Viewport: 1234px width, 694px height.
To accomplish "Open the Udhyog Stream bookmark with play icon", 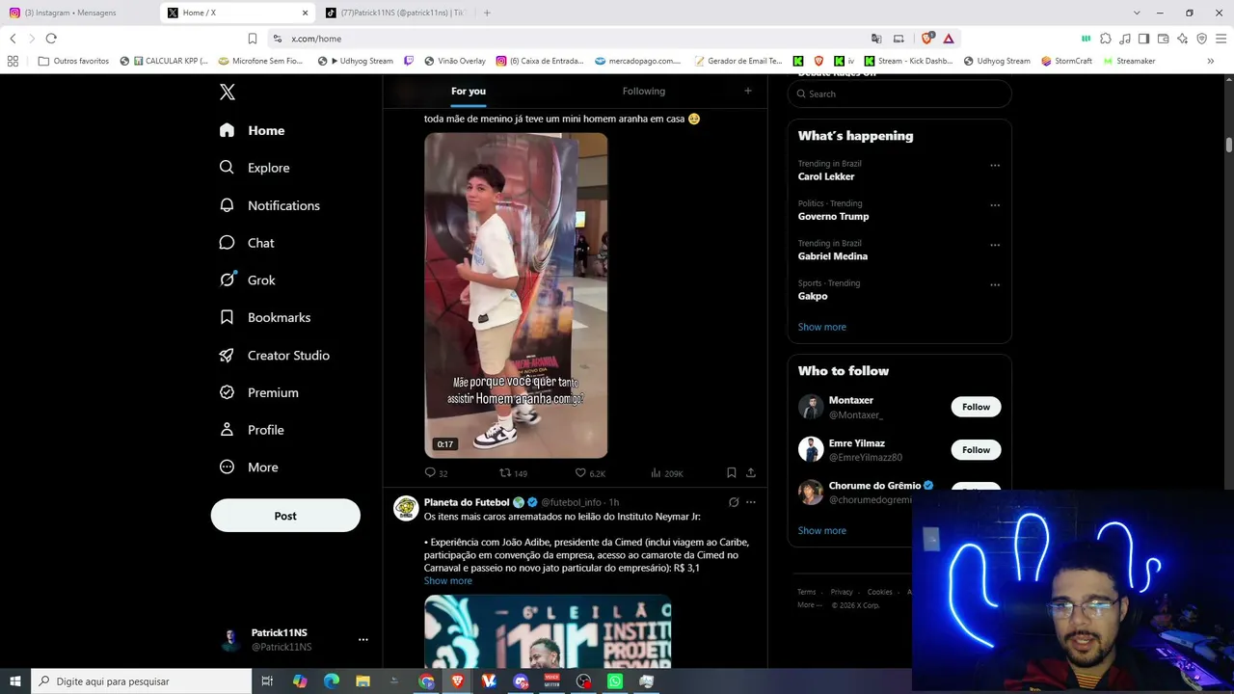I will (358, 61).
